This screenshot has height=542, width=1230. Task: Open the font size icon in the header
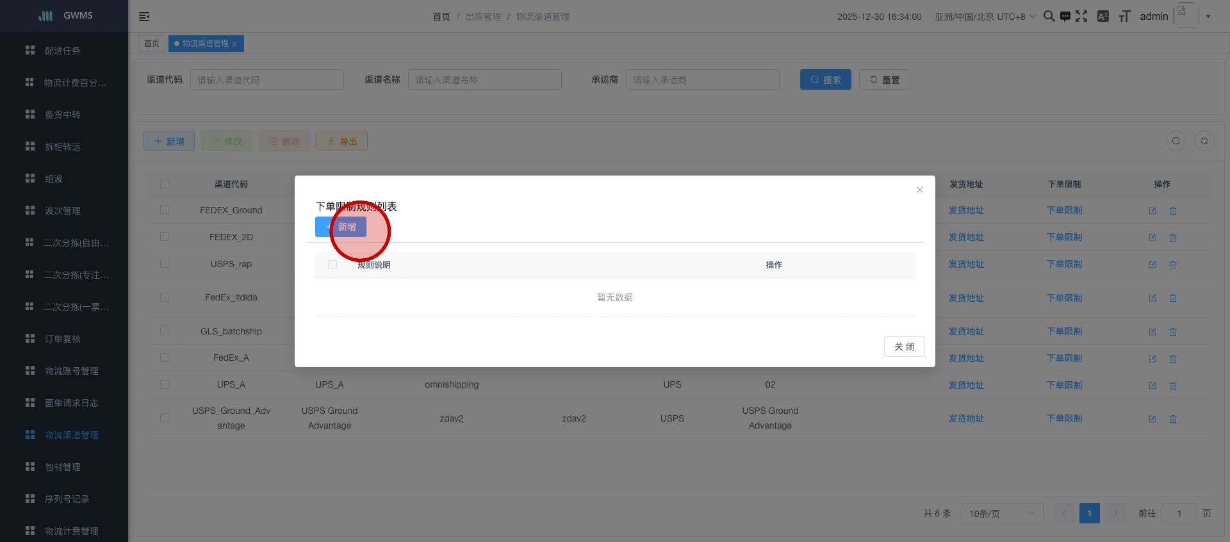[1124, 16]
